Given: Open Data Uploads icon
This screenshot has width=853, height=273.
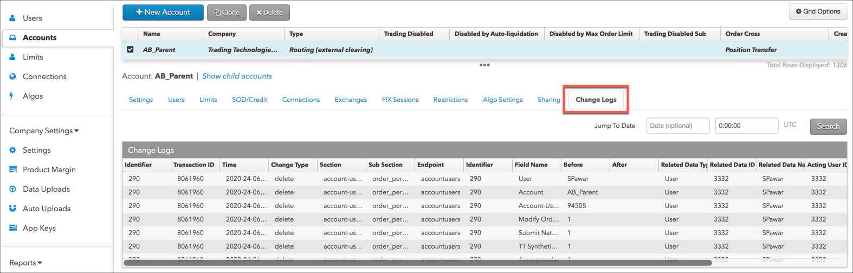Looking at the screenshot, I should [x=12, y=189].
